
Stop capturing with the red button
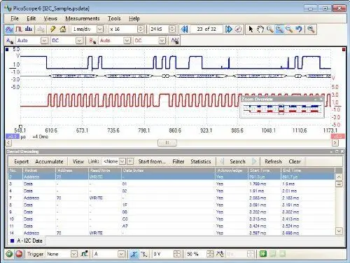click(19, 254)
